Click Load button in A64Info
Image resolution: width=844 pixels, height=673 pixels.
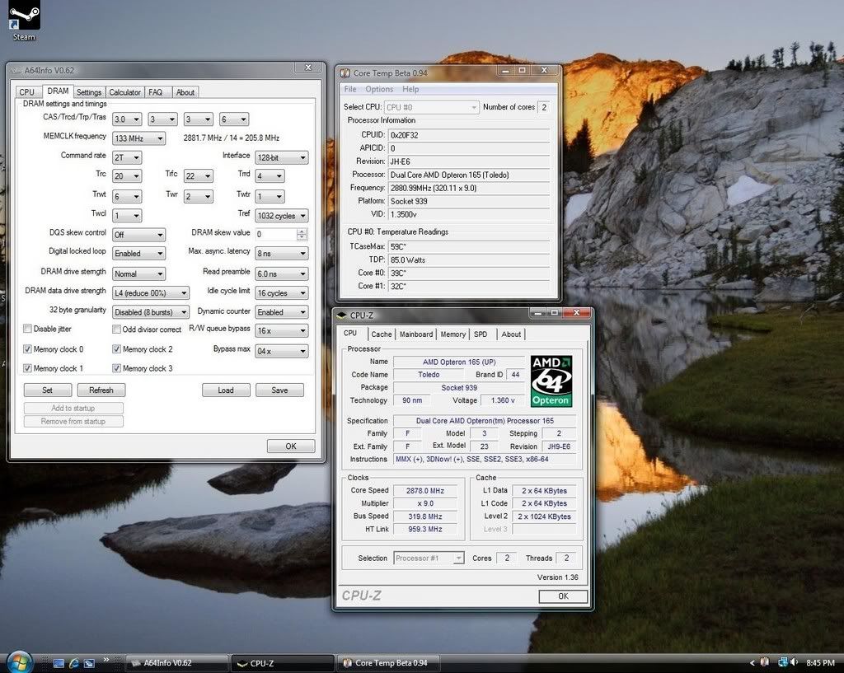point(226,390)
